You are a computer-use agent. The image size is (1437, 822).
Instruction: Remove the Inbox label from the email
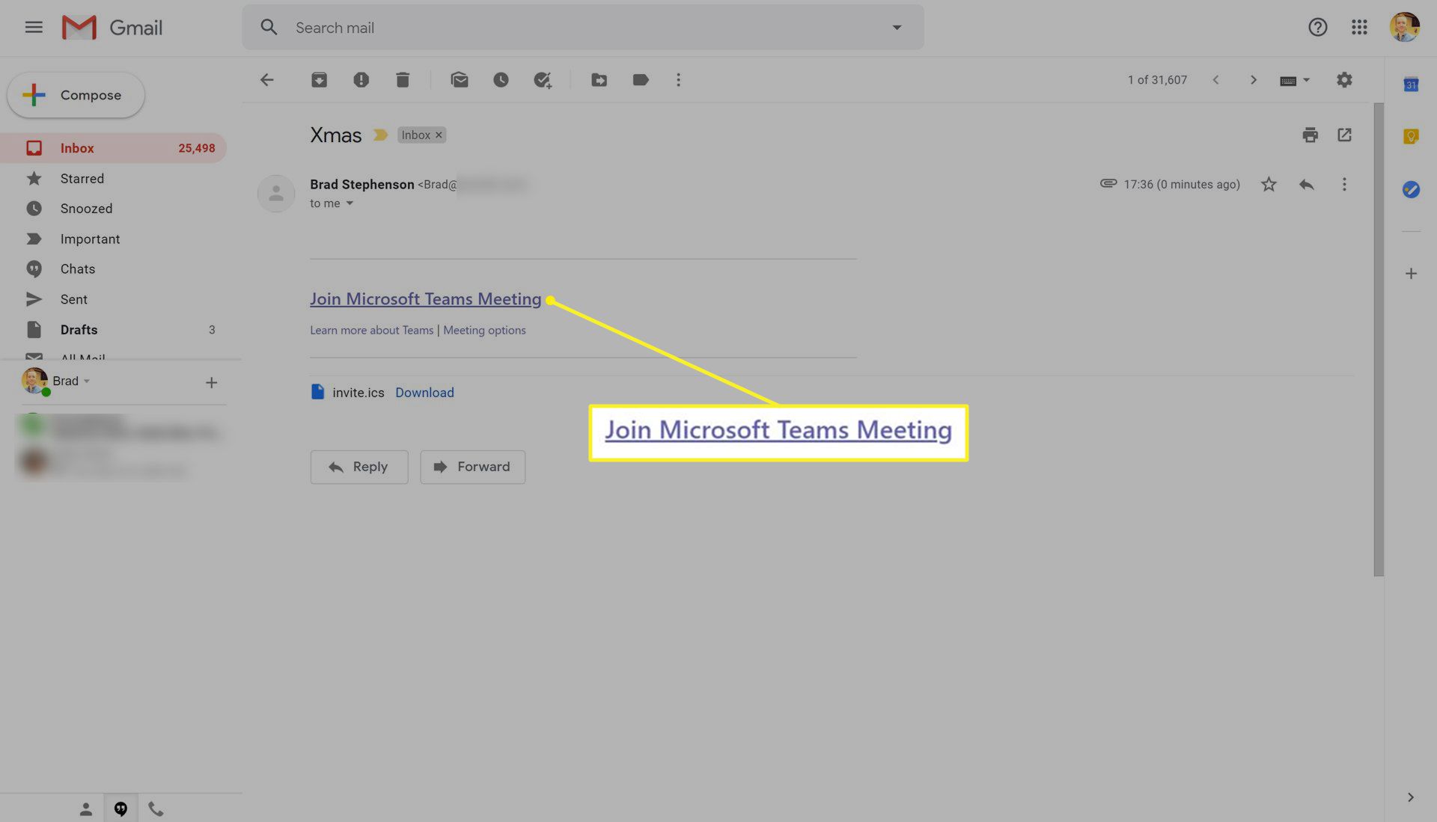pyautogui.click(x=439, y=135)
